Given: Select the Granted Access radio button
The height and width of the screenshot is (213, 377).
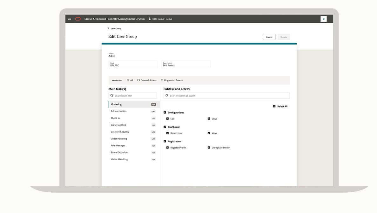Looking at the screenshot, I should (138, 80).
